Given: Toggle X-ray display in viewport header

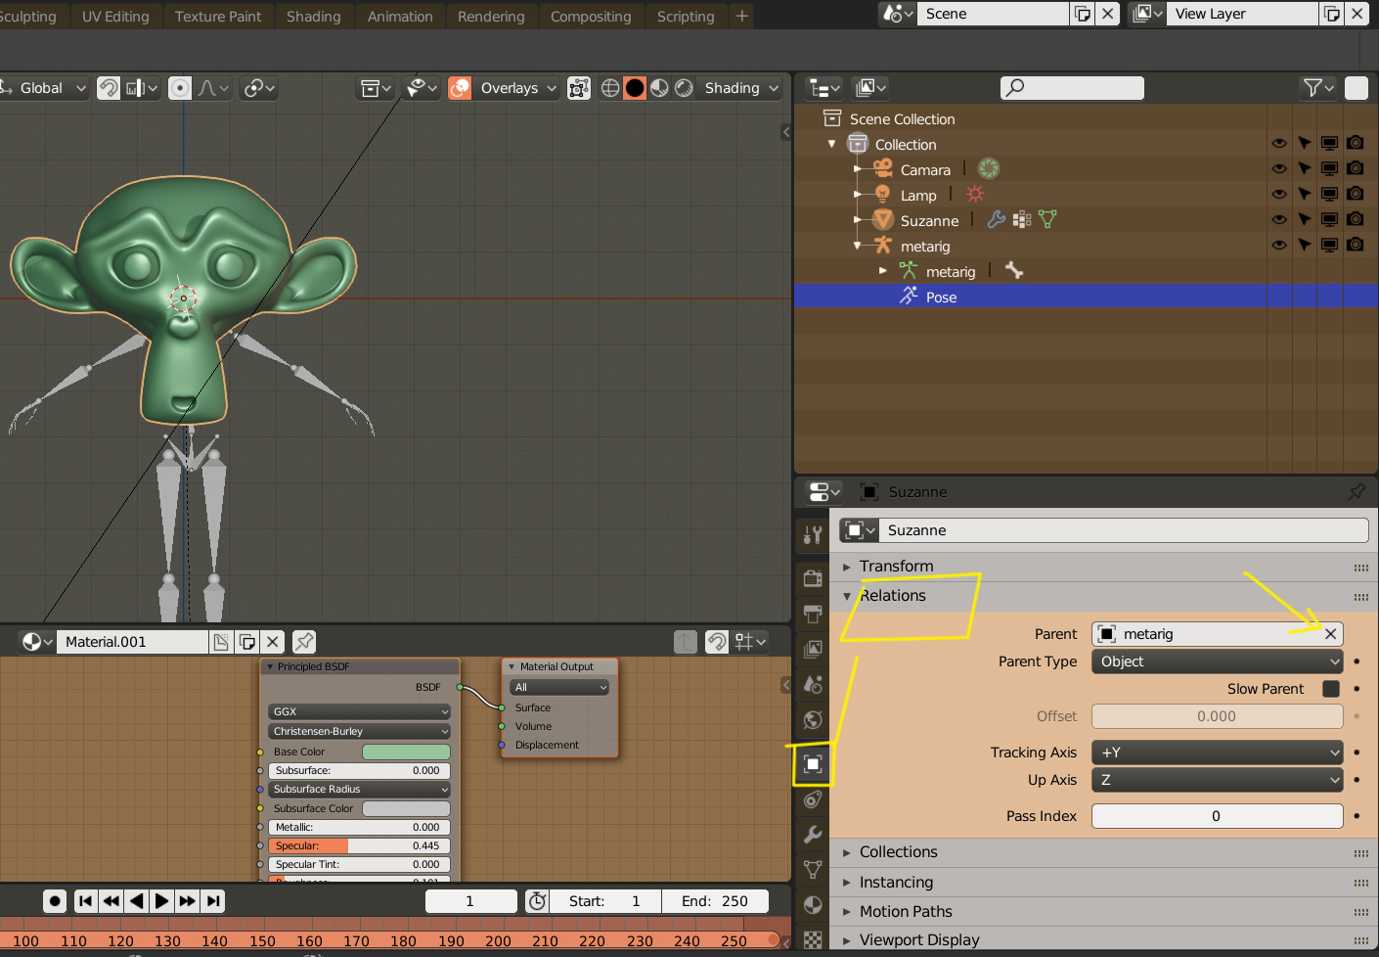Looking at the screenshot, I should coord(579,88).
